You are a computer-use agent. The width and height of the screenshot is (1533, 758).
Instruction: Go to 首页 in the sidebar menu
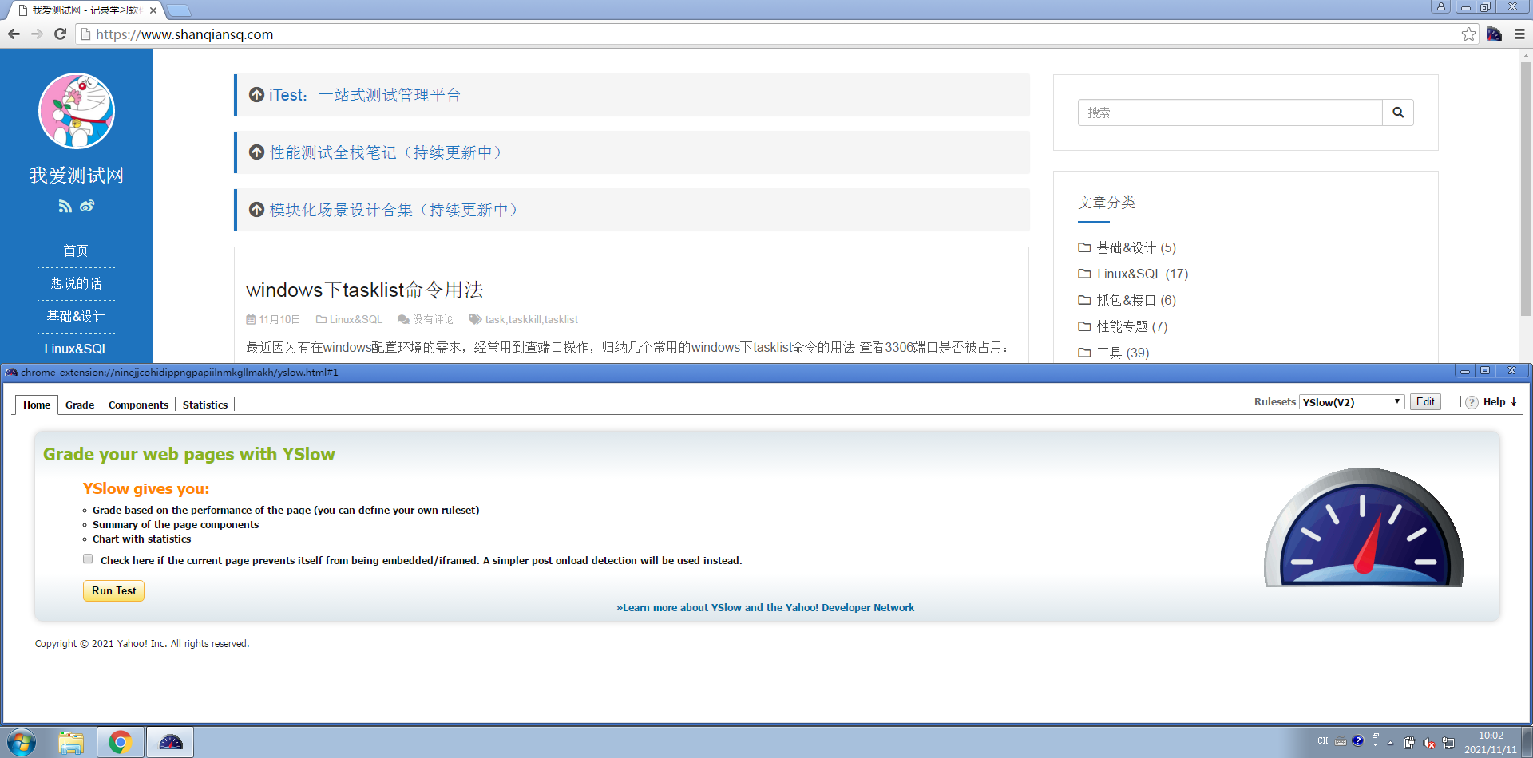click(76, 251)
